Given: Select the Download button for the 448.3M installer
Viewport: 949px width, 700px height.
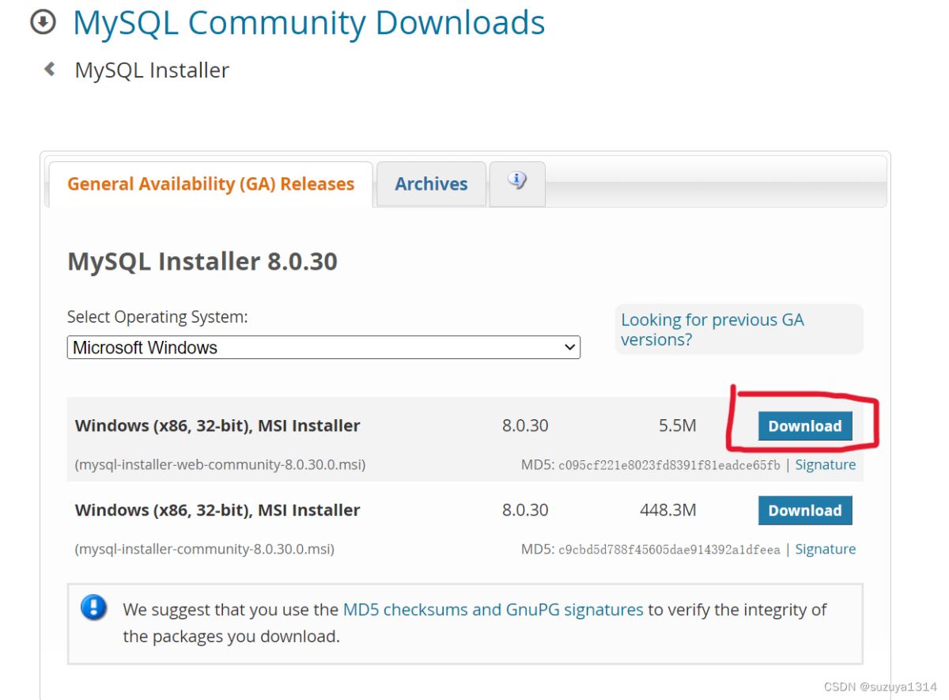Looking at the screenshot, I should pyautogui.click(x=804, y=510).
